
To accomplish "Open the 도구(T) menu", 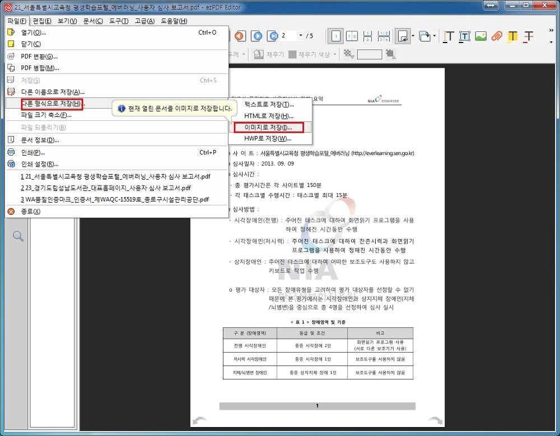I will tap(119, 21).
